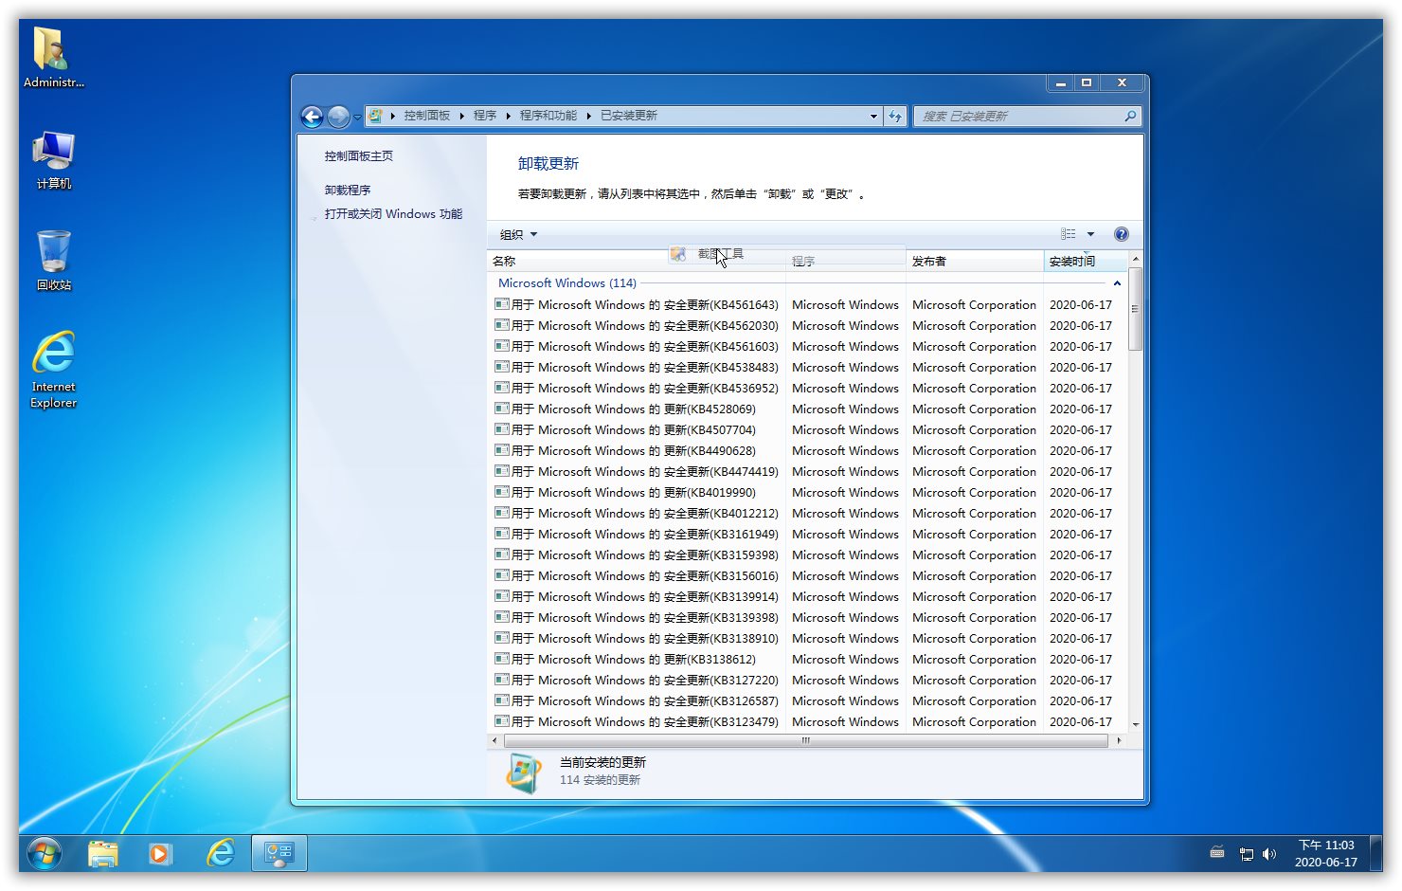This screenshot has width=1402, height=891.
Task: Open the help question mark icon
Action: coord(1121,234)
